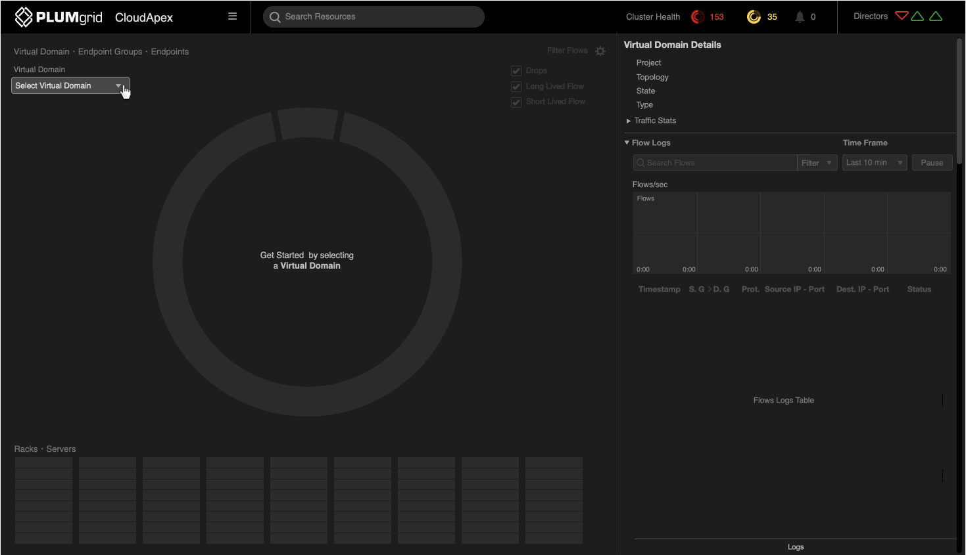This screenshot has width=966, height=555.
Task: Uncheck the Short Lived Flow checkbox
Action: [x=516, y=102]
